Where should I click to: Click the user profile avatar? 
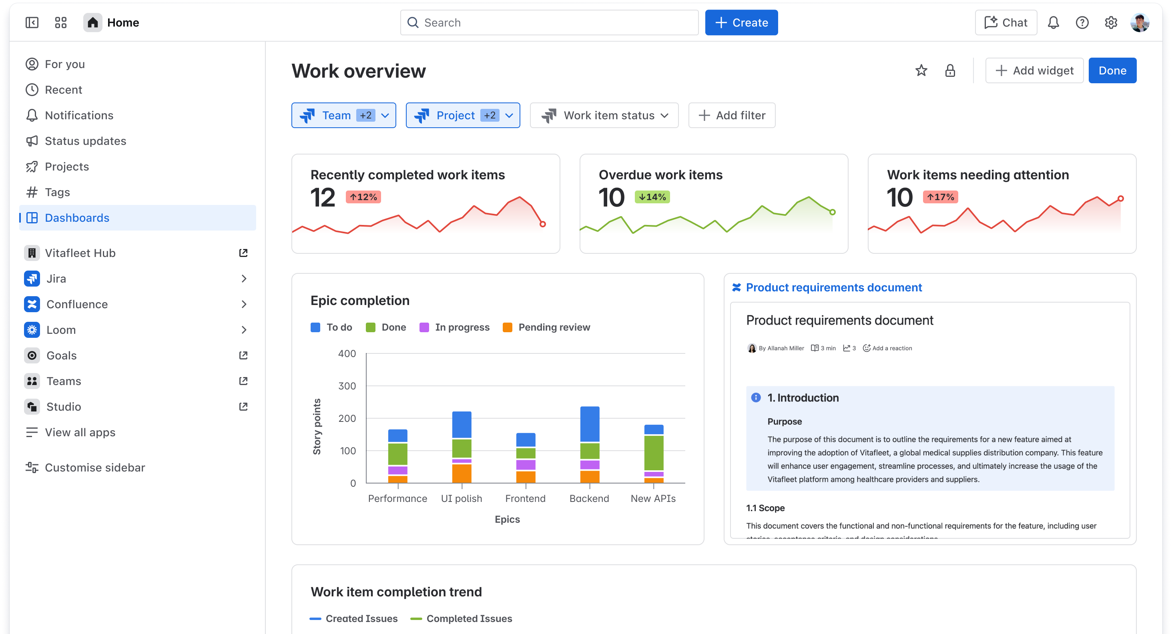1139,22
